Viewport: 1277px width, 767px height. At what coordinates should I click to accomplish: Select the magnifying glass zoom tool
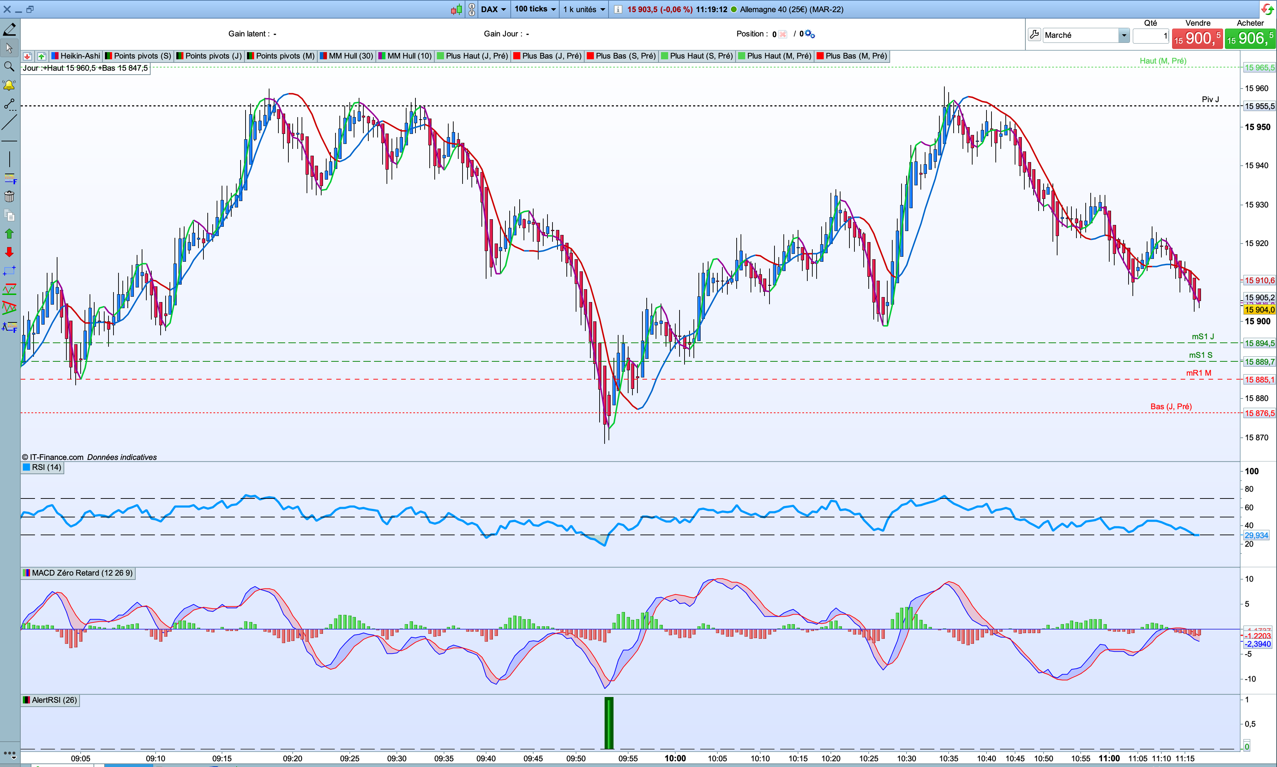(x=9, y=66)
